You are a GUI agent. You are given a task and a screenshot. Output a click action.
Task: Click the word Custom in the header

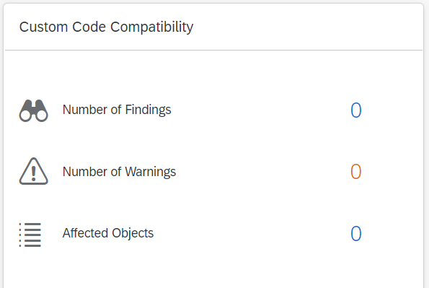tap(43, 27)
